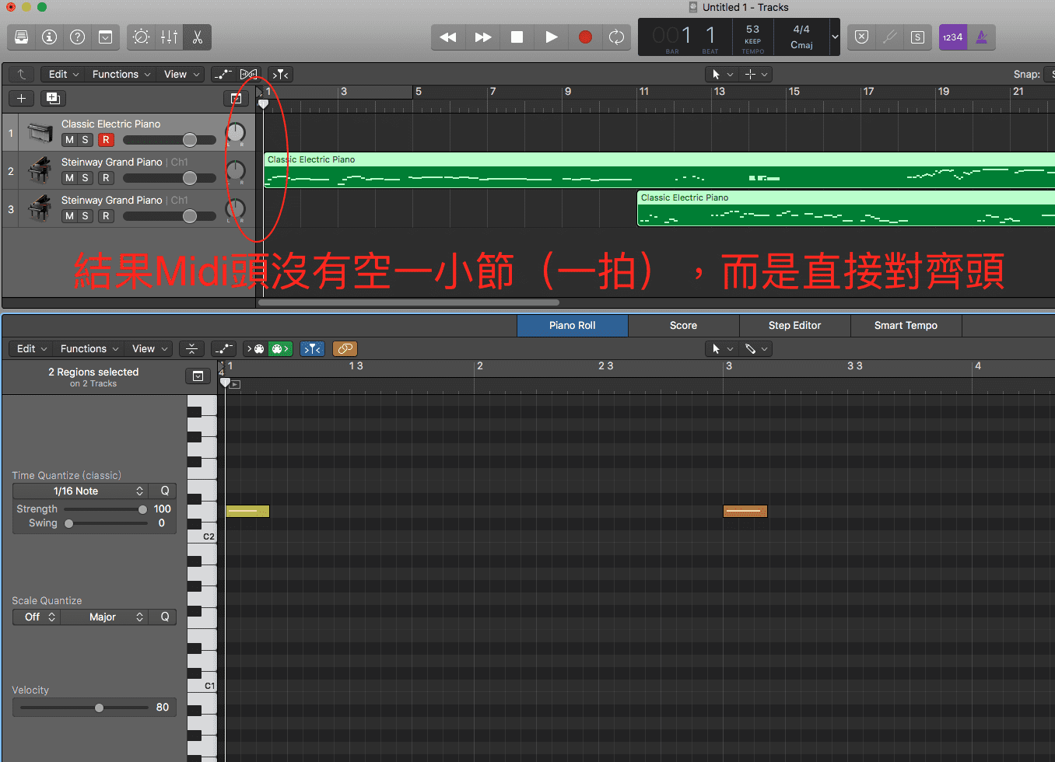Start playback with Play button
The height and width of the screenshot is (762, 1055).
pyautogui.click(x=552, y=37)
